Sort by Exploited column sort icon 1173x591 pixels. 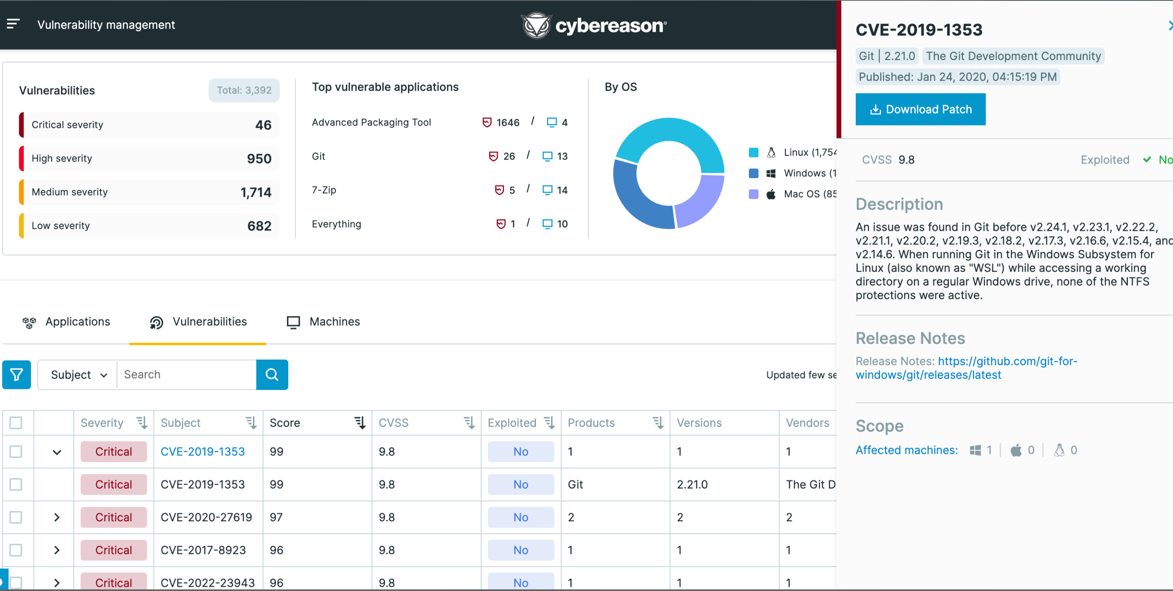[x=549, y=422]
